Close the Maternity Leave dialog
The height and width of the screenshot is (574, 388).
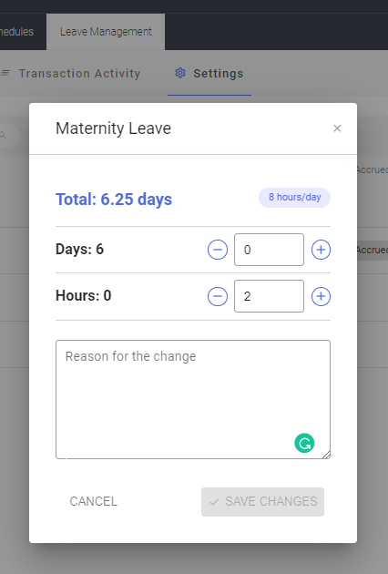coord(337,128)
